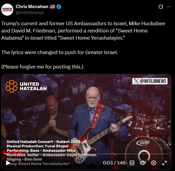Open the video settings gear
175x171 pixels.
coord(154,163)
